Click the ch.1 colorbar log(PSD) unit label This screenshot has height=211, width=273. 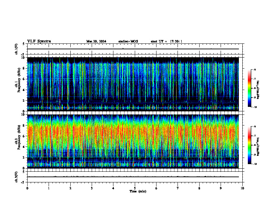258,90
